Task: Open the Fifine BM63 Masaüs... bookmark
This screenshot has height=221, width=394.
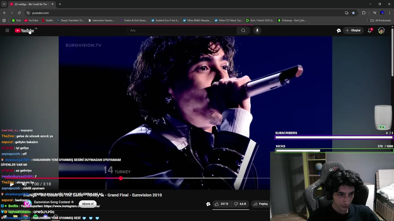Action: tap(196, 21)
